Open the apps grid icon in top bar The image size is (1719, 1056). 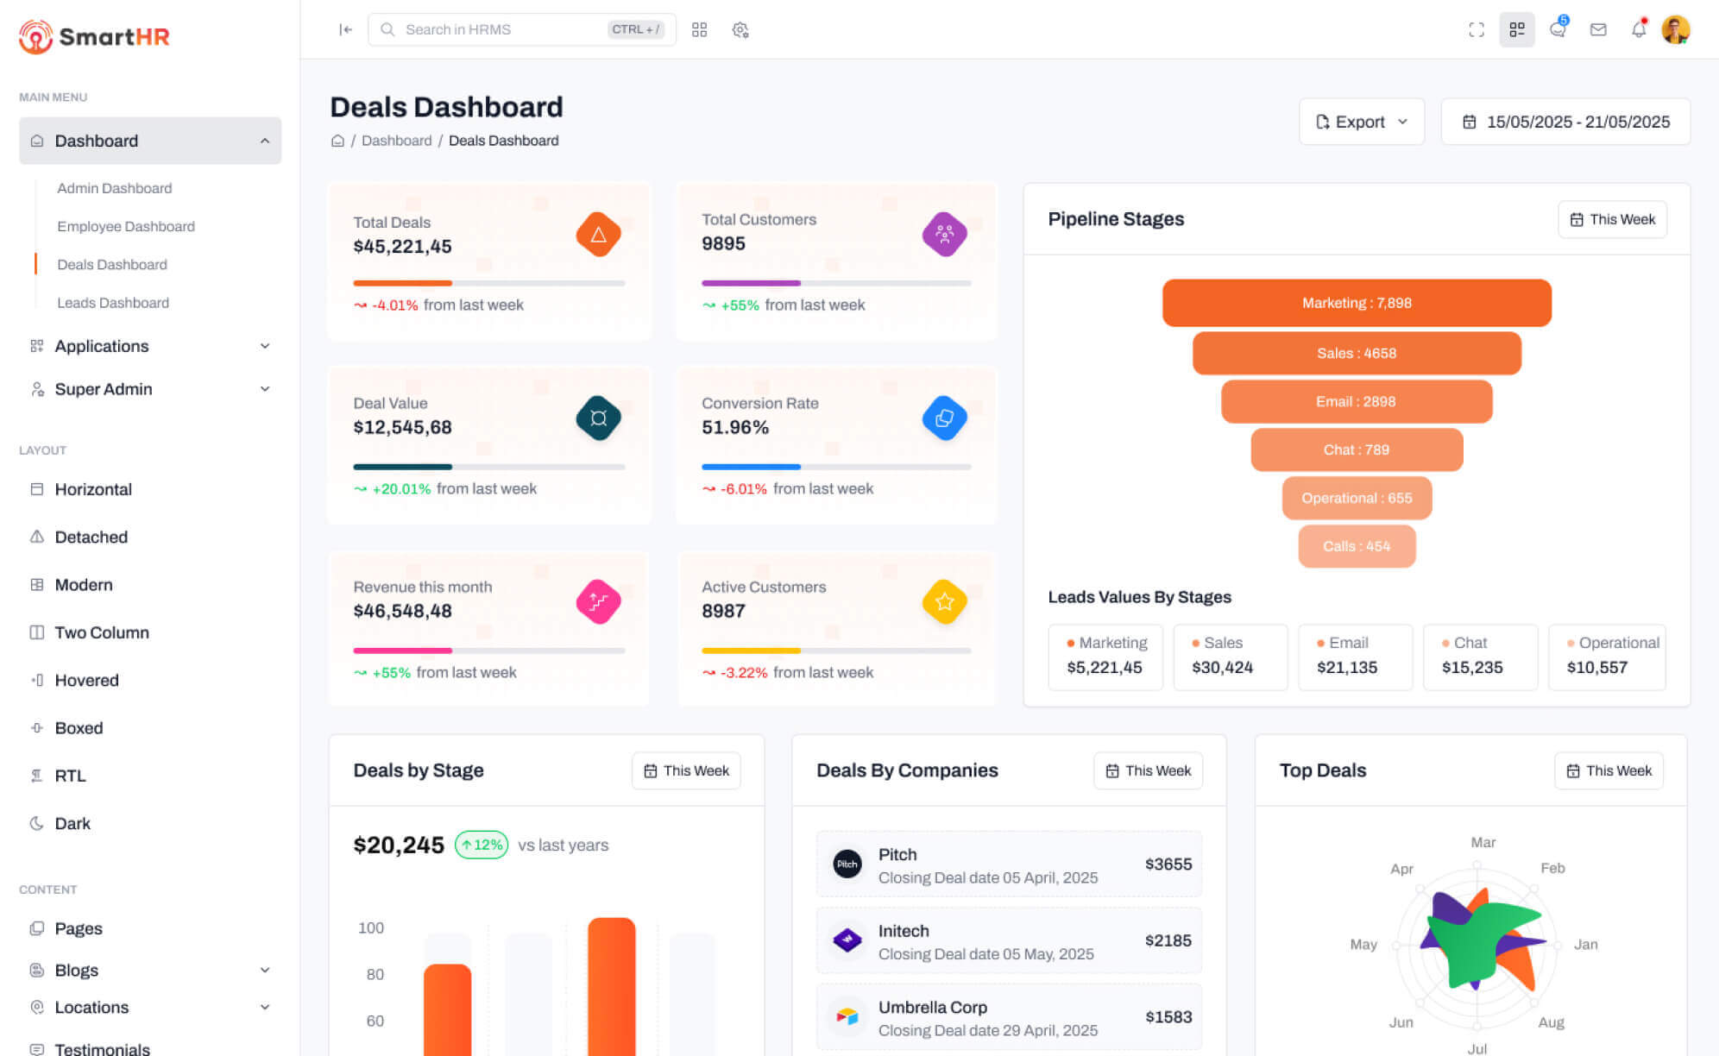[x=699, y=29]
